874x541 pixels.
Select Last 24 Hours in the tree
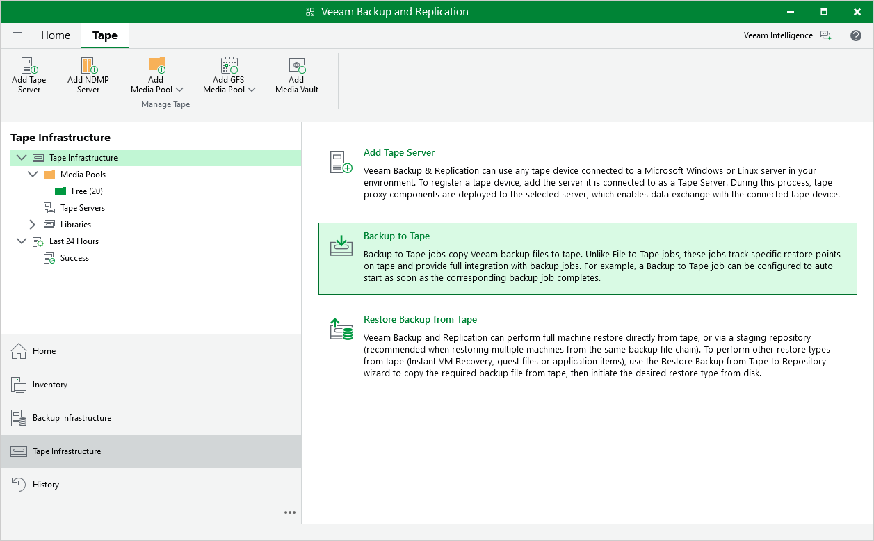click(x=74, y=241)
